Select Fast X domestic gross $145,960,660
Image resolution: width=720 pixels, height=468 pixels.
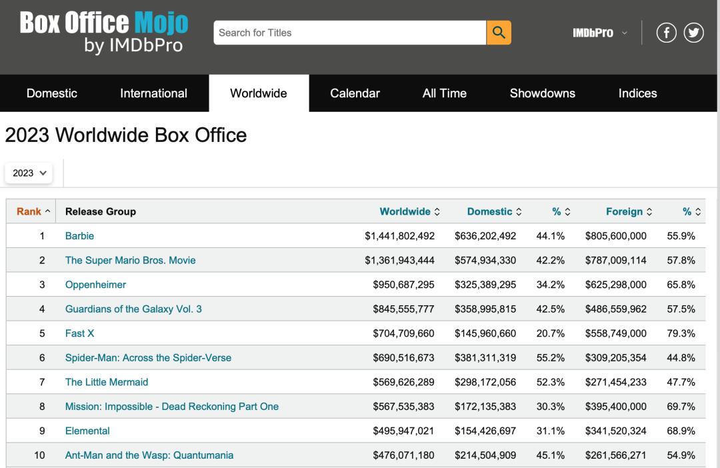tap(485, 333)
